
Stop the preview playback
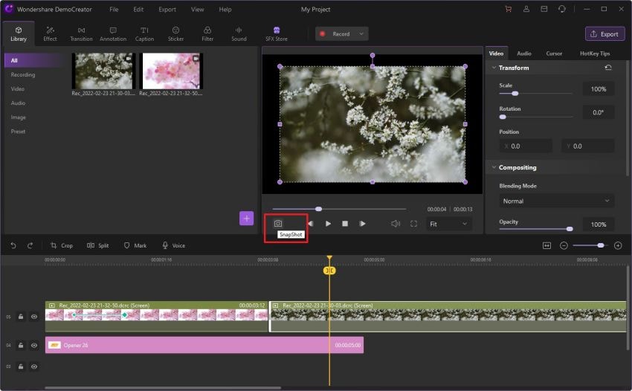(x=345, y=224)
